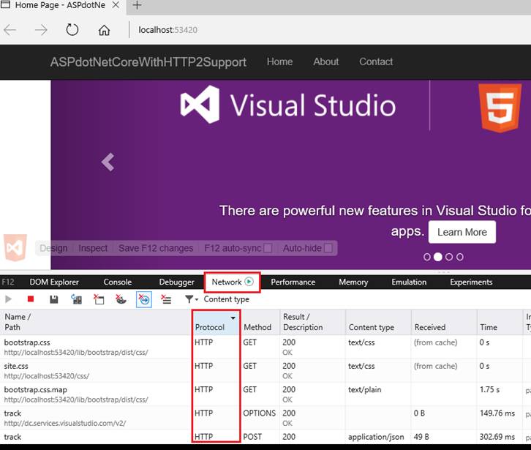
Task: Open the Performance tab
Action: [x=293, y=282]
